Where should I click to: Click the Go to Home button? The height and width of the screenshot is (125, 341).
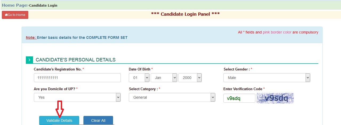coord(15,15)
